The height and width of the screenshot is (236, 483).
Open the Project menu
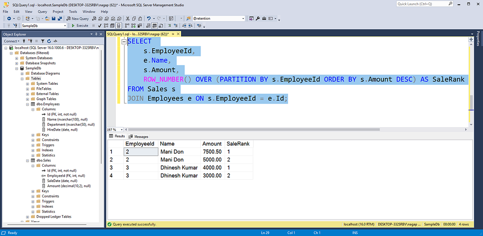pyautogui.click(x=58, y=12)
